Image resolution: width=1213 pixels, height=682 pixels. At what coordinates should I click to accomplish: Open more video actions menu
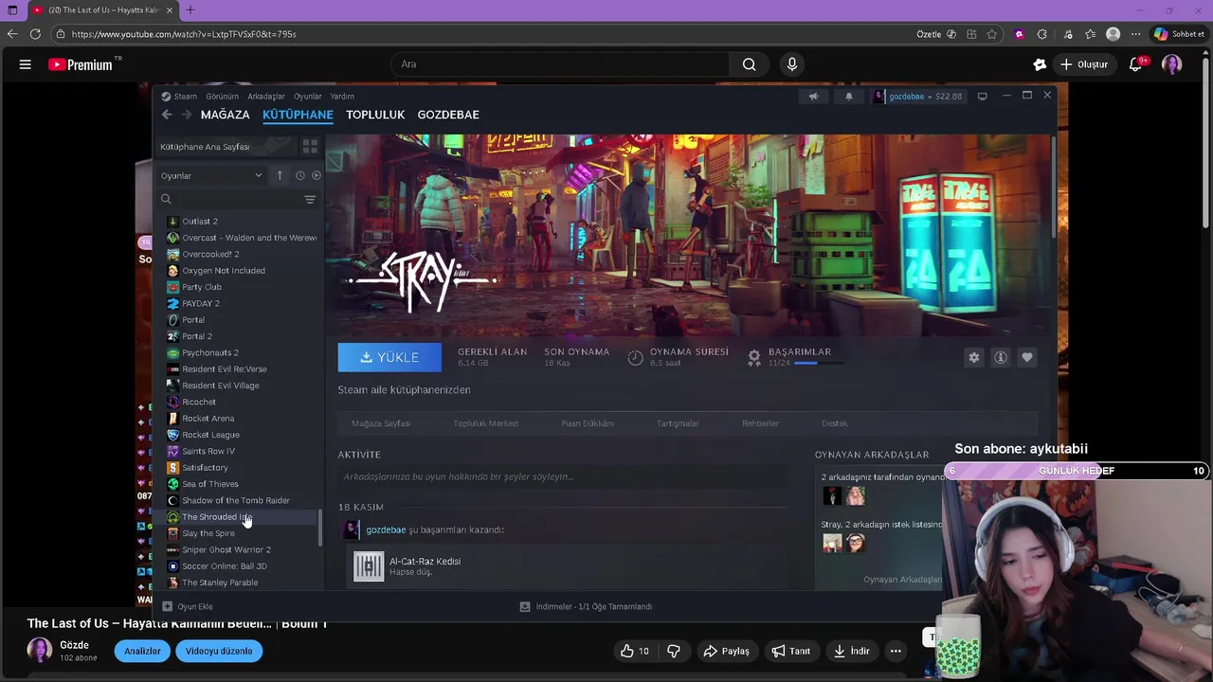coord(895,651)
